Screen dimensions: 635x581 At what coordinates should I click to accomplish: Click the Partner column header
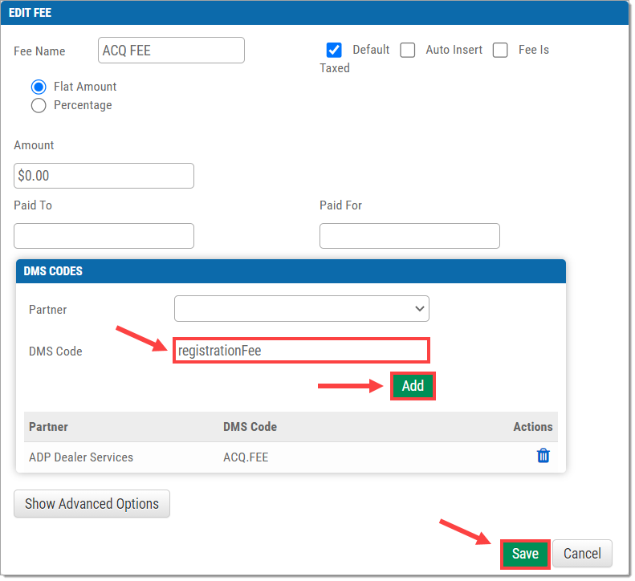coord(49,427)
